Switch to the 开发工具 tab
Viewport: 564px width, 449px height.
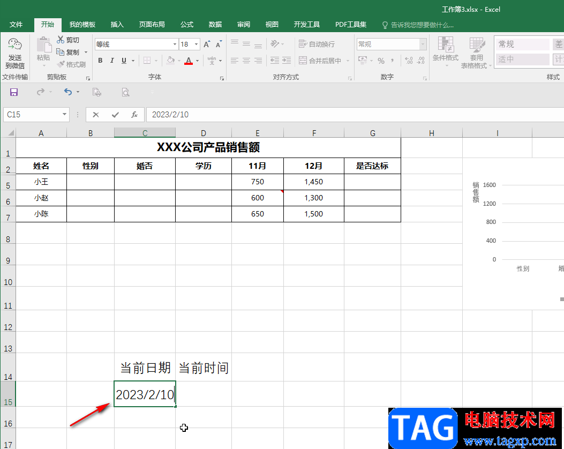[x=306, y=25]
